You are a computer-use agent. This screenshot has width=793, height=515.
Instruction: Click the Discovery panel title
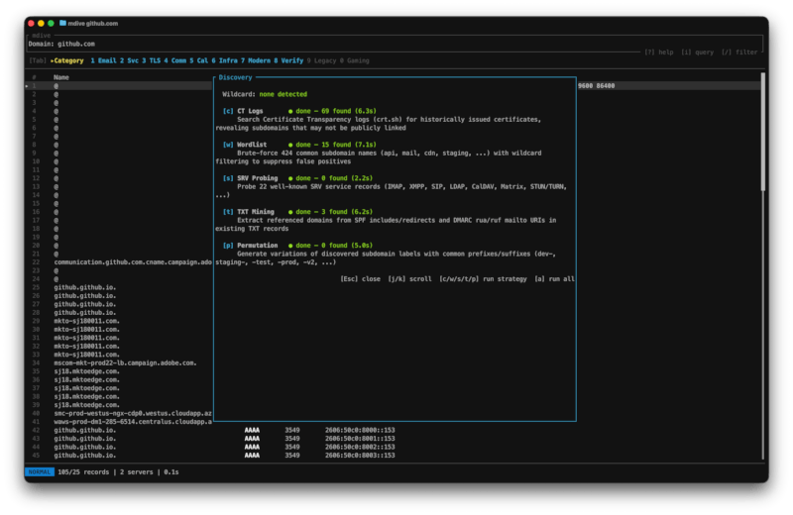click(235, 77)
